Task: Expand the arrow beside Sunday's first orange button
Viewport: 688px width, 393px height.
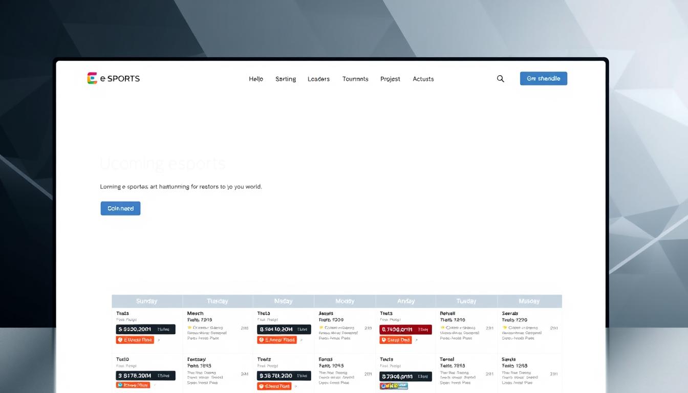Action: pos(159,340)
